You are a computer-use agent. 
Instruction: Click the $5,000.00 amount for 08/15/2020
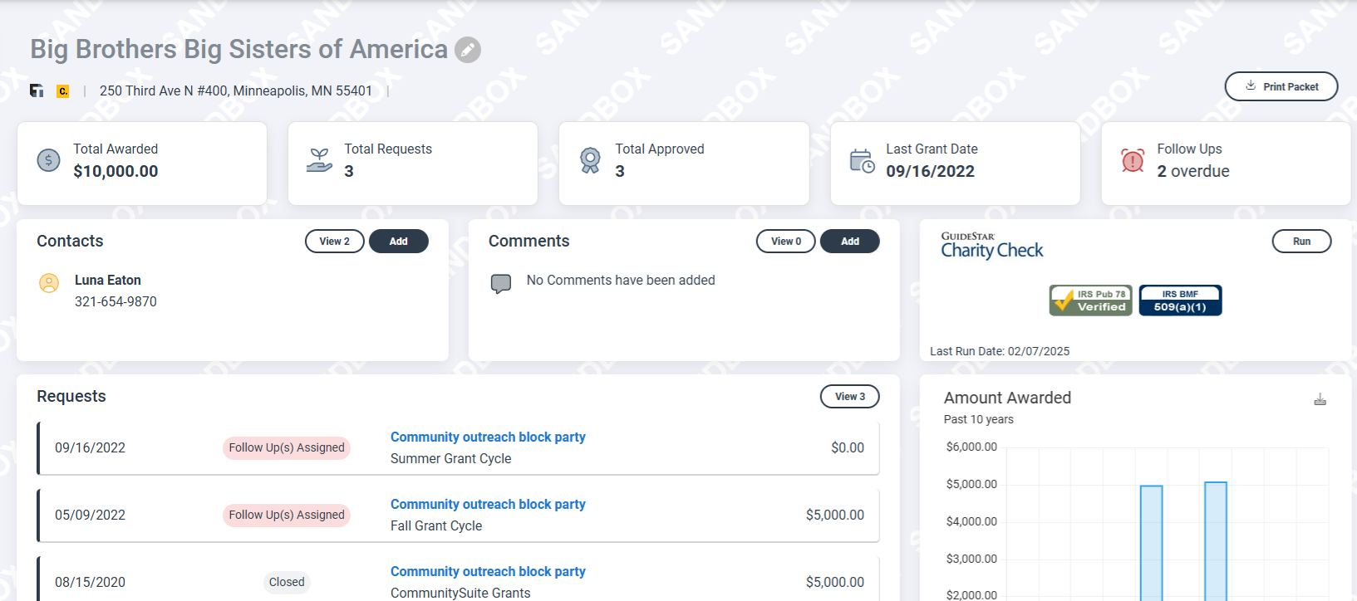835,582
